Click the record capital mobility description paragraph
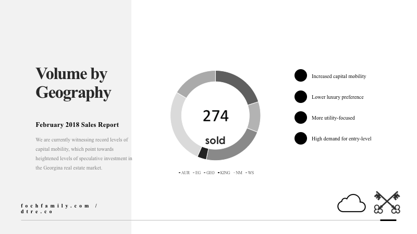Screen dimensions: 417x234 pos(83,154)
